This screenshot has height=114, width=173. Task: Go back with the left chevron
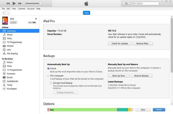pos(4,13)
